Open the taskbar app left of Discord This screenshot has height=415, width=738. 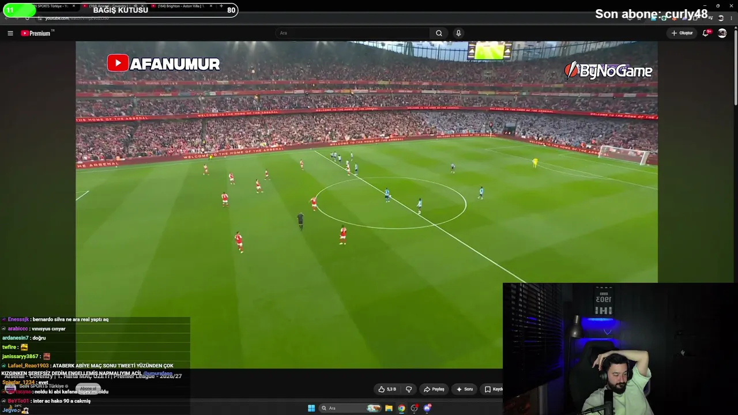pyautogui.click(x=414, y=408)
